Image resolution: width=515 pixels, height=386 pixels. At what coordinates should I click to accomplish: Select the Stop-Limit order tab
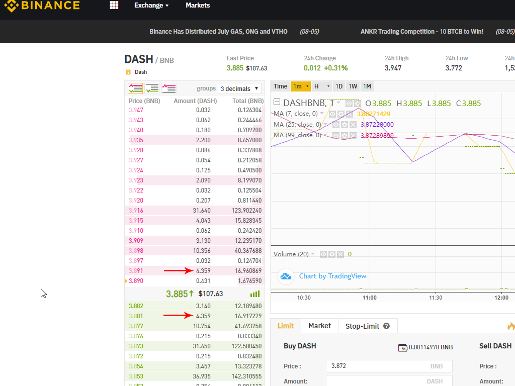click(362, 326)
